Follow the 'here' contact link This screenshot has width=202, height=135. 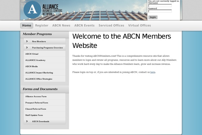tap(153, 72)
